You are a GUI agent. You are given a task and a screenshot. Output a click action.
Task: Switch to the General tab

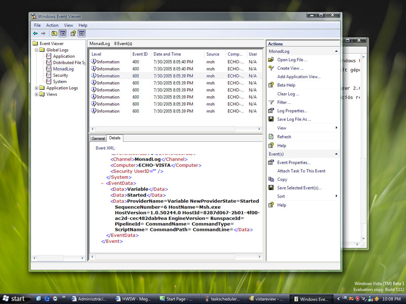tap(98, 138)
